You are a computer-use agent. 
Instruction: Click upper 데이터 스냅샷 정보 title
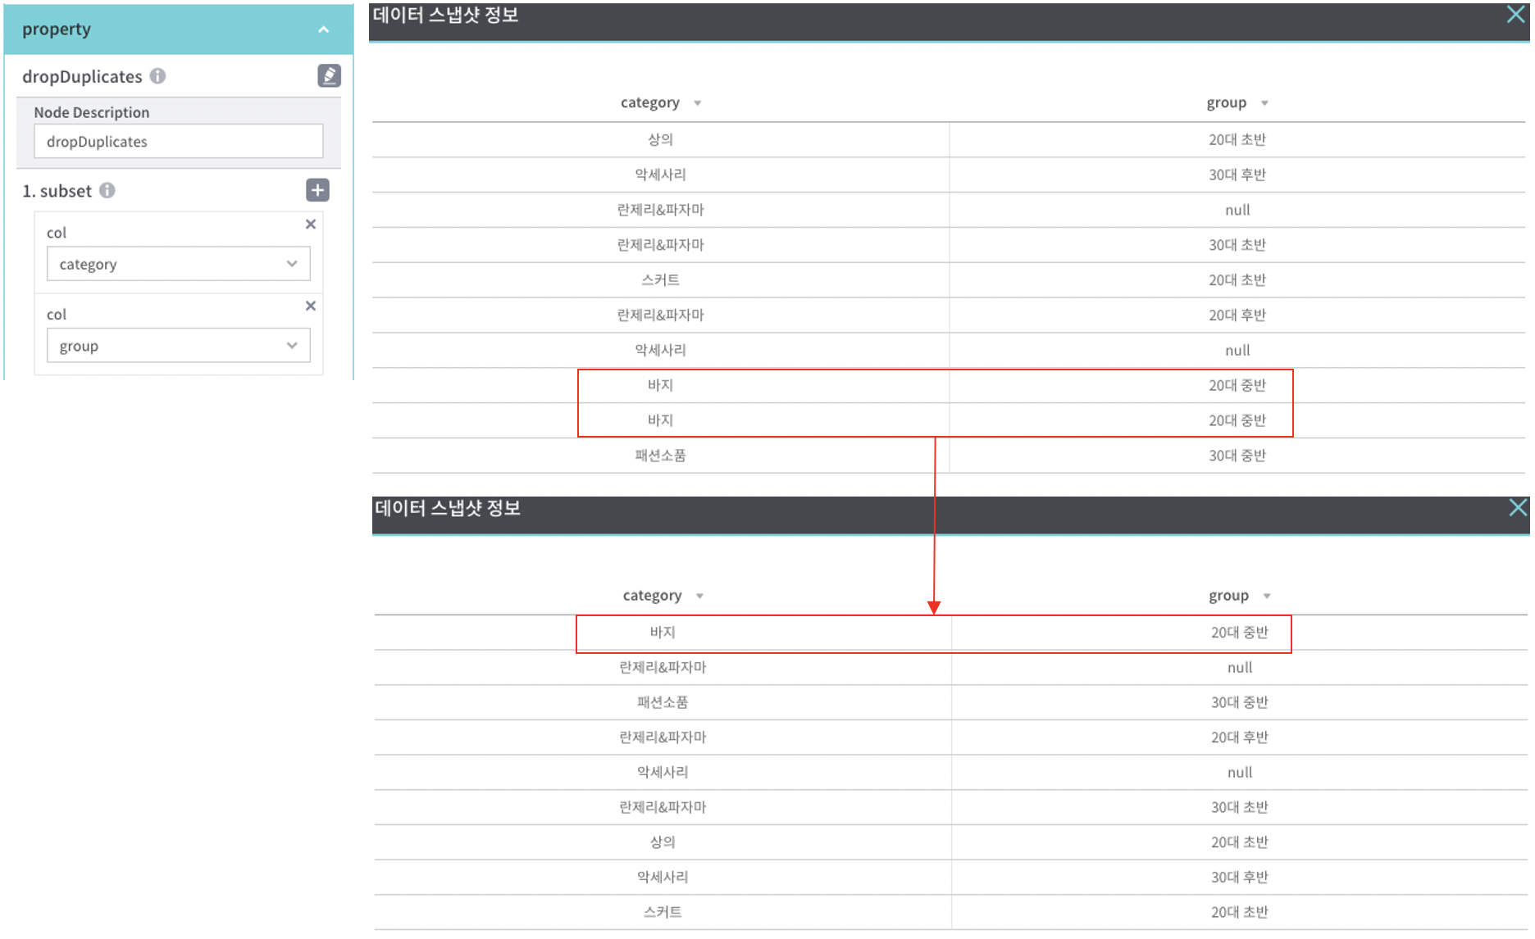pos(445,15)
